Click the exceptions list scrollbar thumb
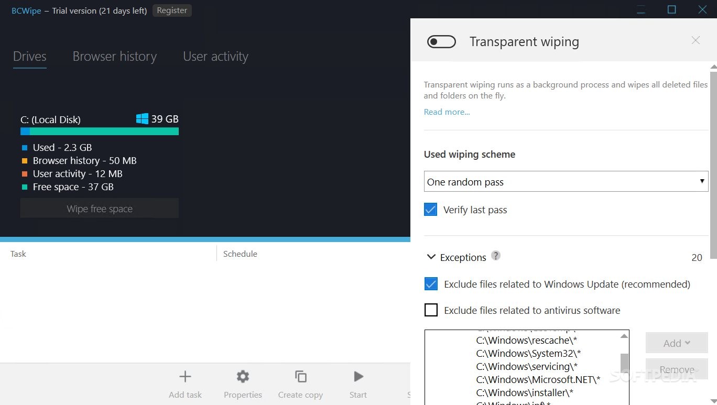717x405 pixels. (624, 363)
